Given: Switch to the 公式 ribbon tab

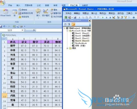Looking at the screenshot, I should tap(39, 5).
